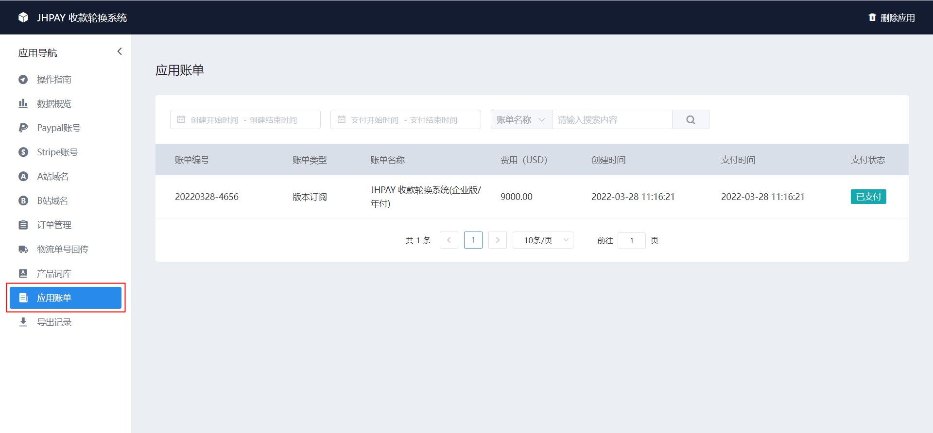
Task: Click the 9000.00 fee cell
Action: (x=517, y=197)
